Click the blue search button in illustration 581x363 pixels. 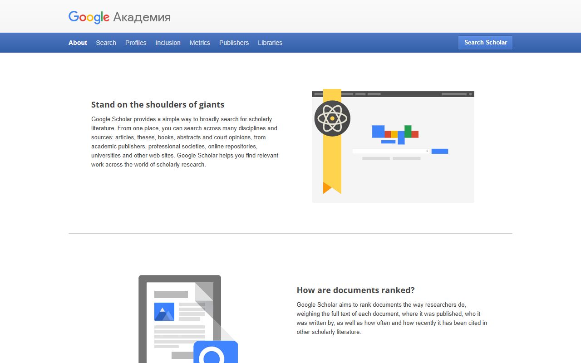pyautogui.click(x=440, y=151)
